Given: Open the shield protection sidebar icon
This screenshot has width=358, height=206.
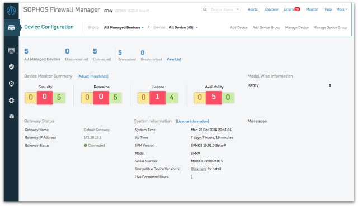Looking at the screenshot, I should tap(11, 67).
